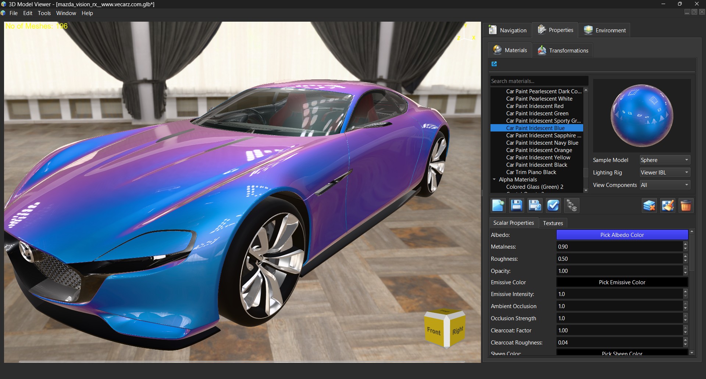
Task: Click the Front face of the view cube
Action: (434, 331)
